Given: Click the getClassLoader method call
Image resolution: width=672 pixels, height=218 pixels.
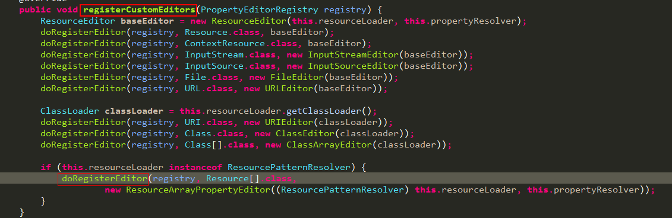Looking at the screenshot, I should pyautogui.click(x=324, y=111).
